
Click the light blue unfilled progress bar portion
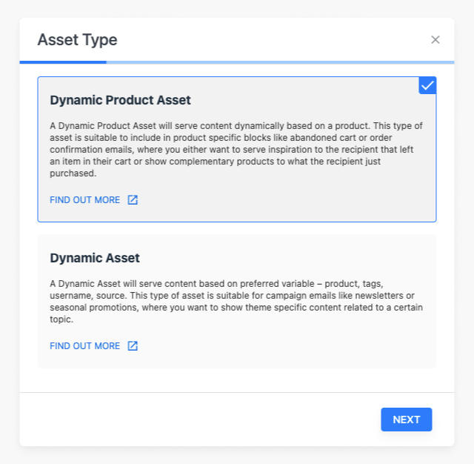pos(280,62)
